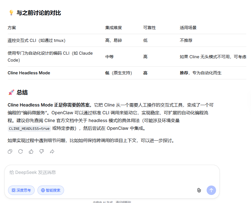The image size is (251, 203).
Task: Give a thumbs up to the answer
Action: 31,151
